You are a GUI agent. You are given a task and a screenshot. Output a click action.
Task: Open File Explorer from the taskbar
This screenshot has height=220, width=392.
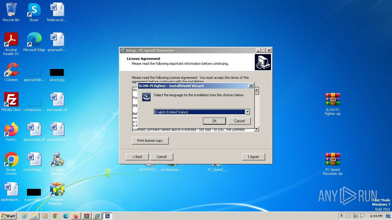pyautogui.click(x=35, y=216)
